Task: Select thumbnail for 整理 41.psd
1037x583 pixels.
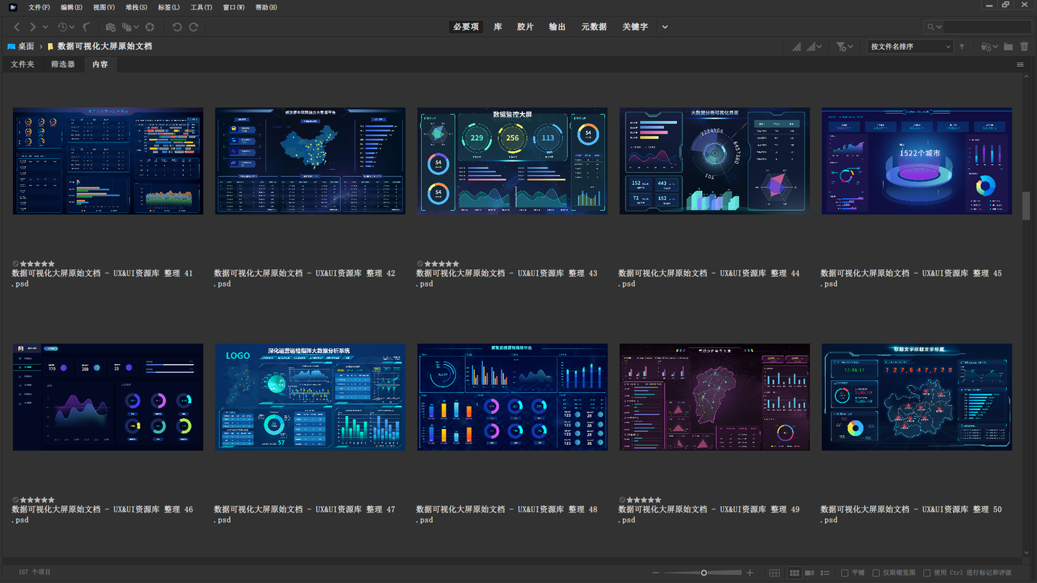Action: tap(108, 161)
